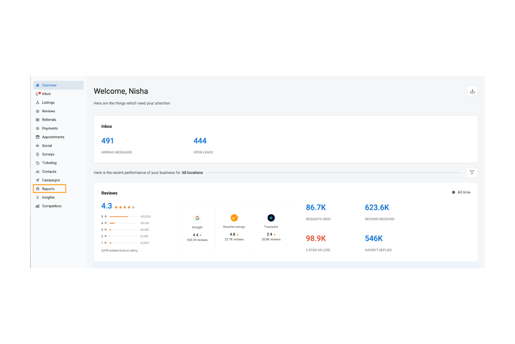Open the 491 unread messages
The width and height of the screenshot is (515, 344).
tap(108, 141)
